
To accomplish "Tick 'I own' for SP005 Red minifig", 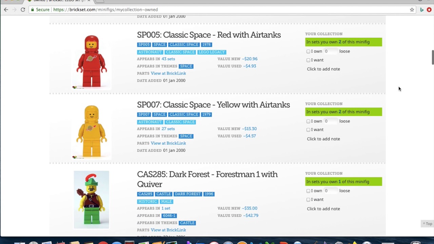I will pos(308,52).
